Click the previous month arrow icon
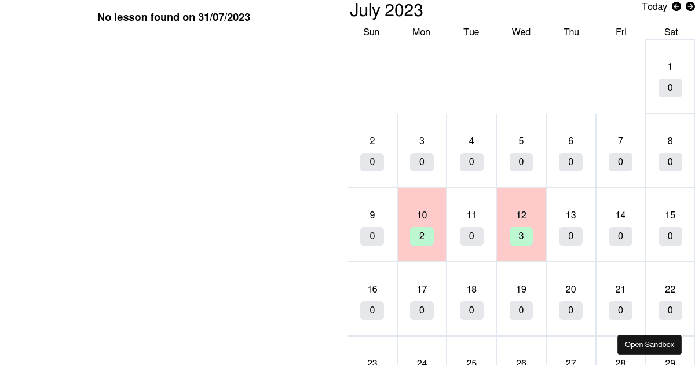Image resolution: width=695 pixels, height=365 pixels. pos(676,6)
